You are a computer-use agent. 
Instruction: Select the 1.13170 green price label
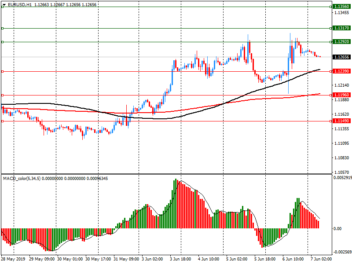click(x=341, y=28)
